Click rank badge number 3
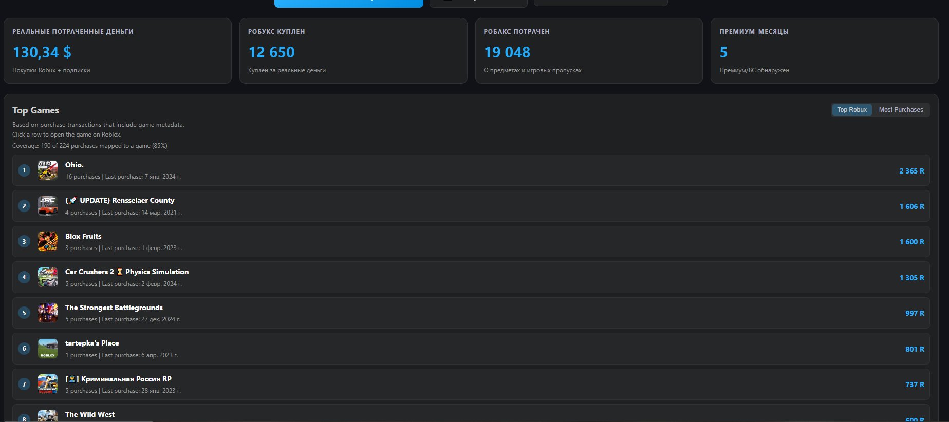The height and width of the screenshot is (422, 949). (24, 242)
